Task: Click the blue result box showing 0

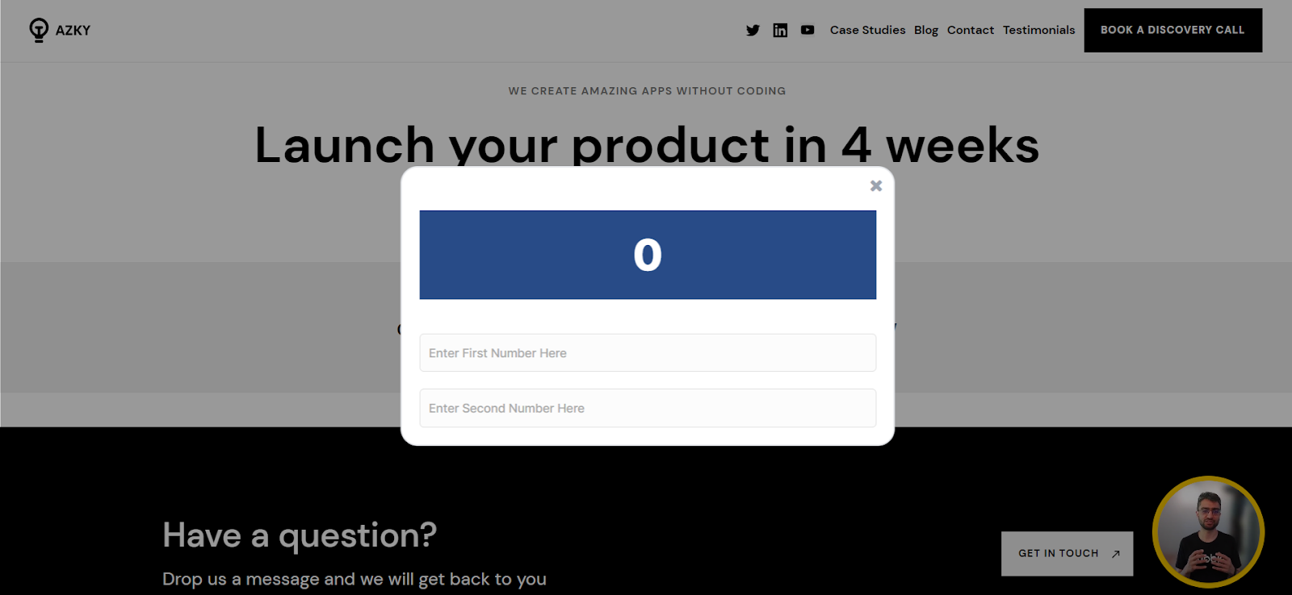Action: 648,255
